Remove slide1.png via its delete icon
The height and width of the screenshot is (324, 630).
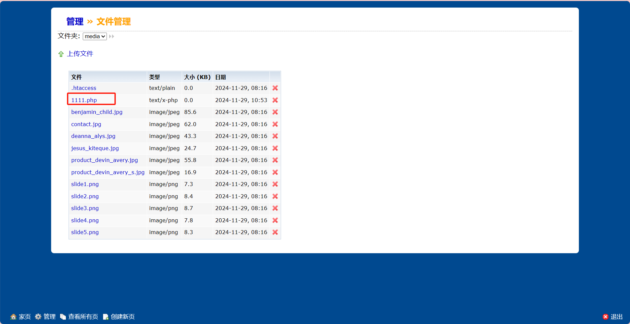coord(275,184)
